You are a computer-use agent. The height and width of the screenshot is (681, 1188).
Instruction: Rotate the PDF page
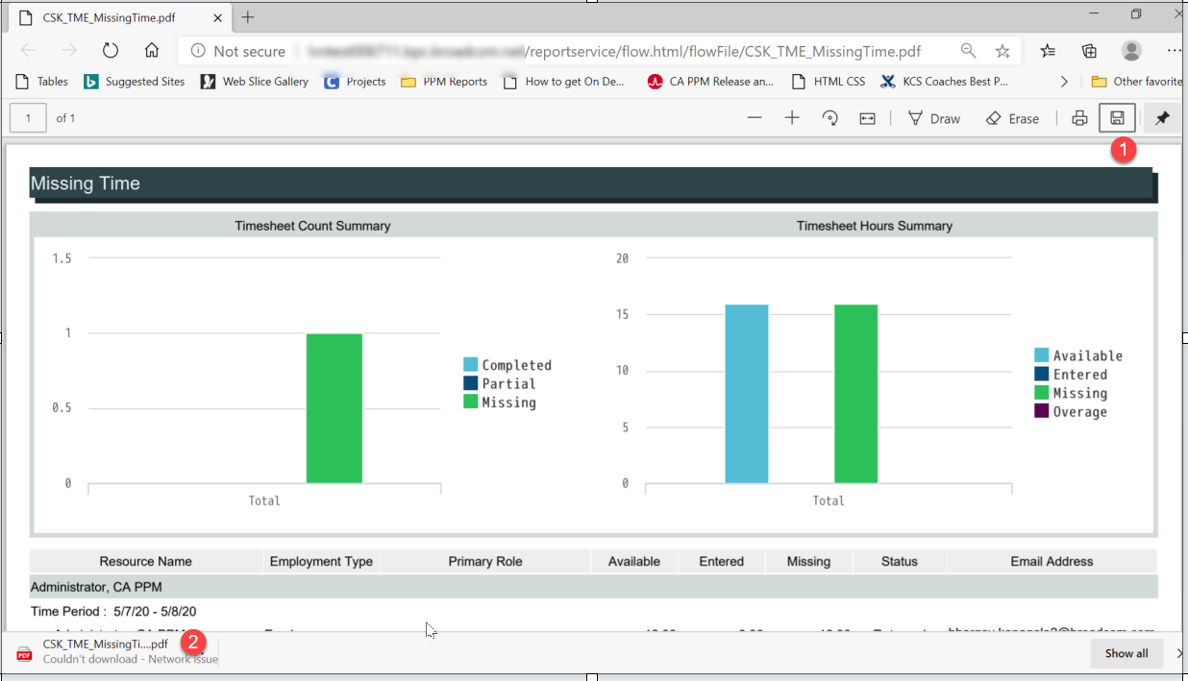(x=830, y=118)
